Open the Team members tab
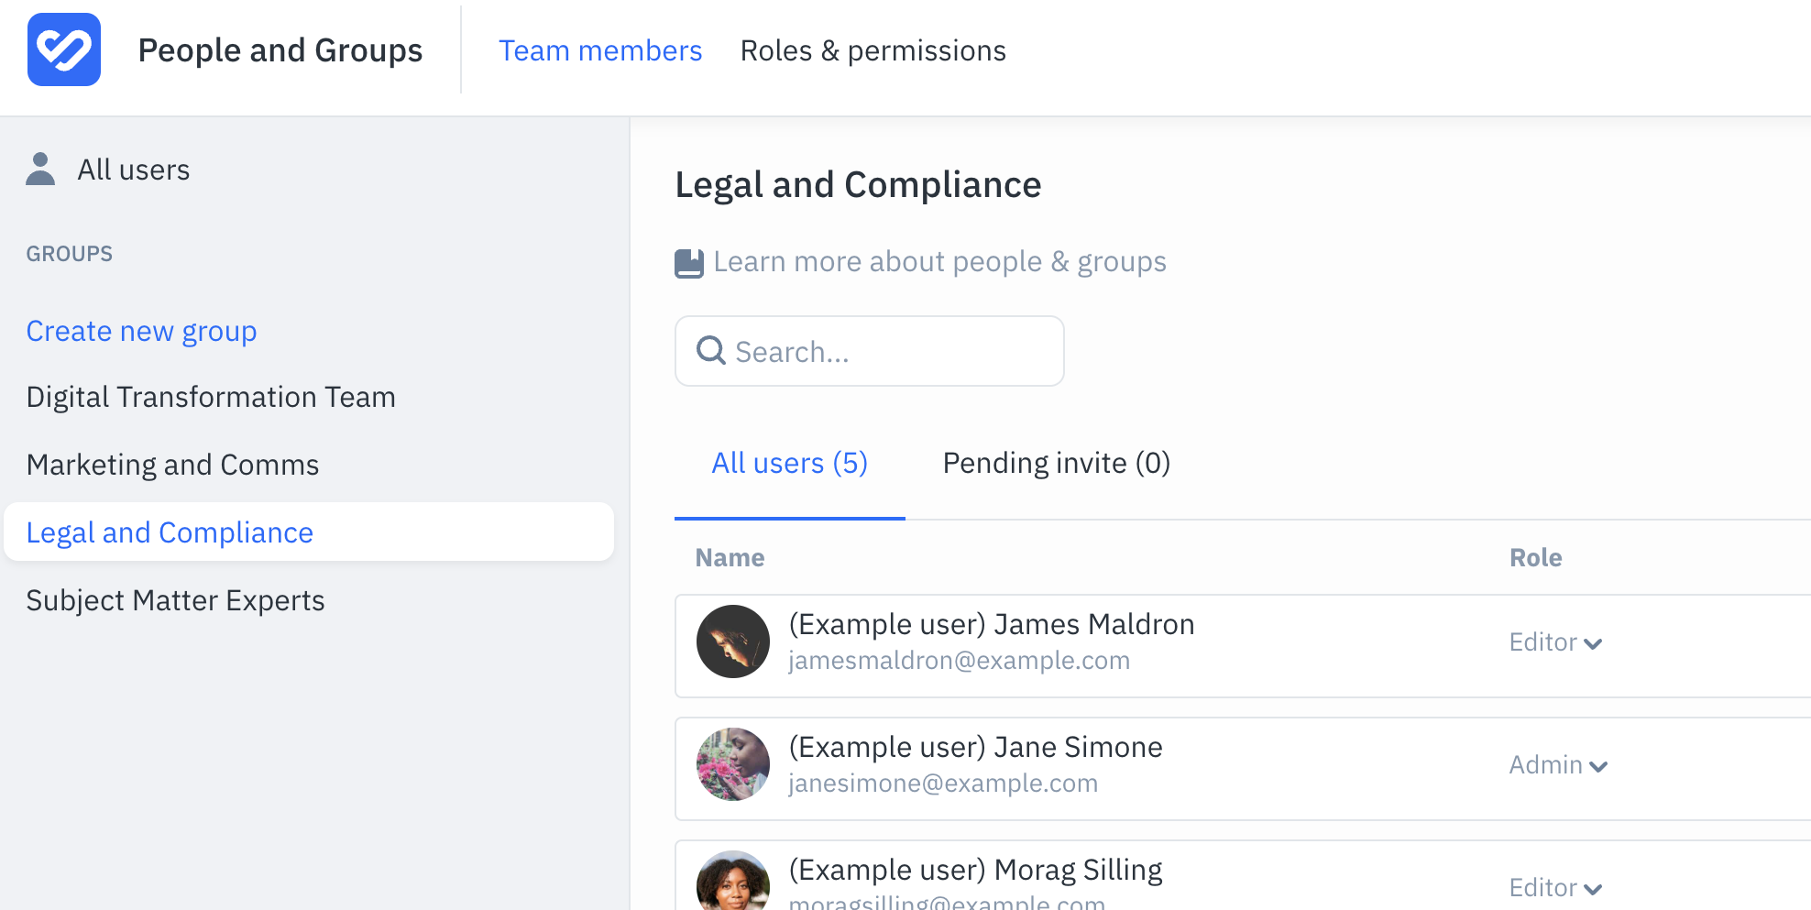Image resolution: width=1811 pixels, height=910 pixels. point(600,50)
